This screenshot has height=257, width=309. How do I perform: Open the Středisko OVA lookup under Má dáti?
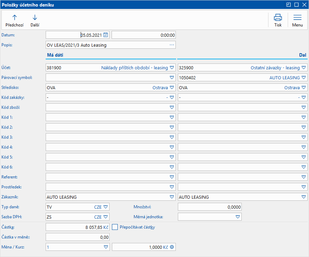click(x=172, y=87)
